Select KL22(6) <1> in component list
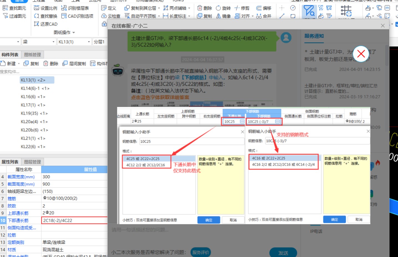 click(x=33, y=147)
